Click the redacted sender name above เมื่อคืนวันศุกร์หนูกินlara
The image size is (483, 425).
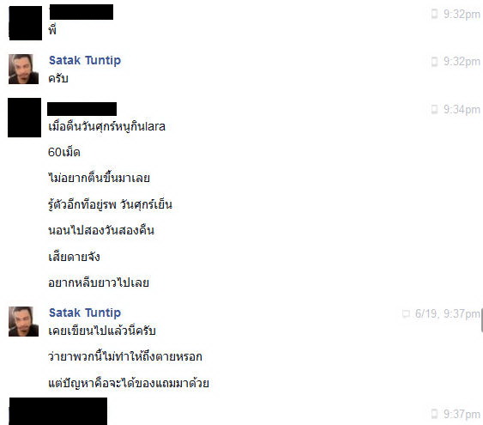[x=82, y=109]
